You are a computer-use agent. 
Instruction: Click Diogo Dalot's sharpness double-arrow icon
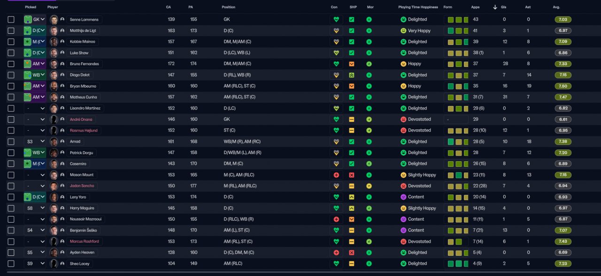[x=352, y=75]
